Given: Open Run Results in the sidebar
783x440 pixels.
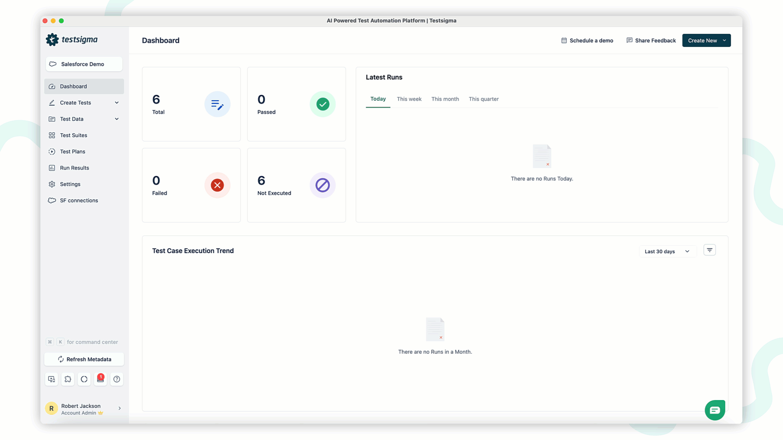Looking at the screenshot, I should [x=84, y=168].
